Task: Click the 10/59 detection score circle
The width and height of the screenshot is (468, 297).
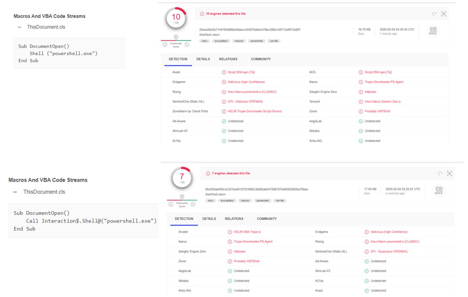Action: pyautogui.click(x=176, y=19)
